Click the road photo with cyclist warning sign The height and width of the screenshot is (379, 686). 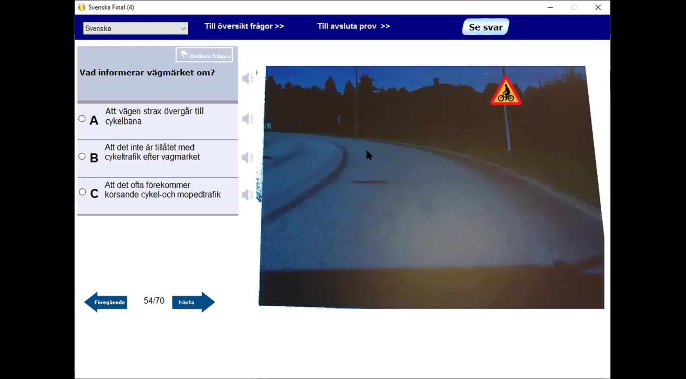[x=432, y=187]
